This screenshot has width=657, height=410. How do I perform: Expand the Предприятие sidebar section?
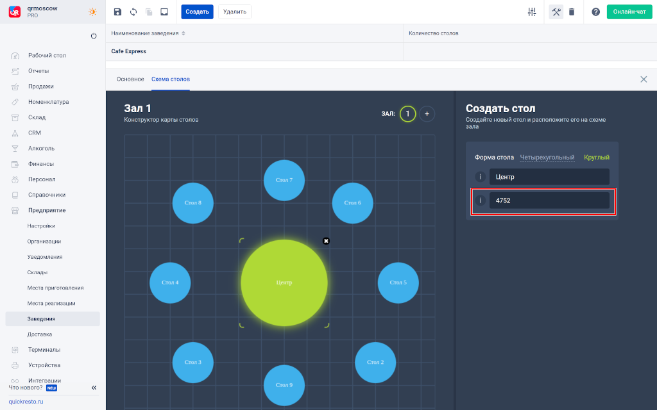[x=47, y=210]
